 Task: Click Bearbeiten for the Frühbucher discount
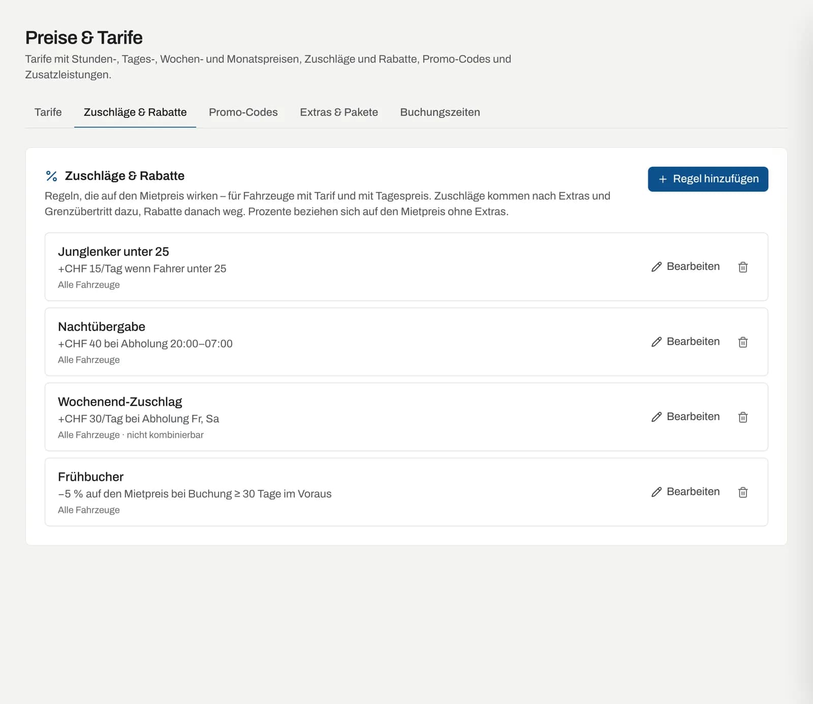(685, 492)
